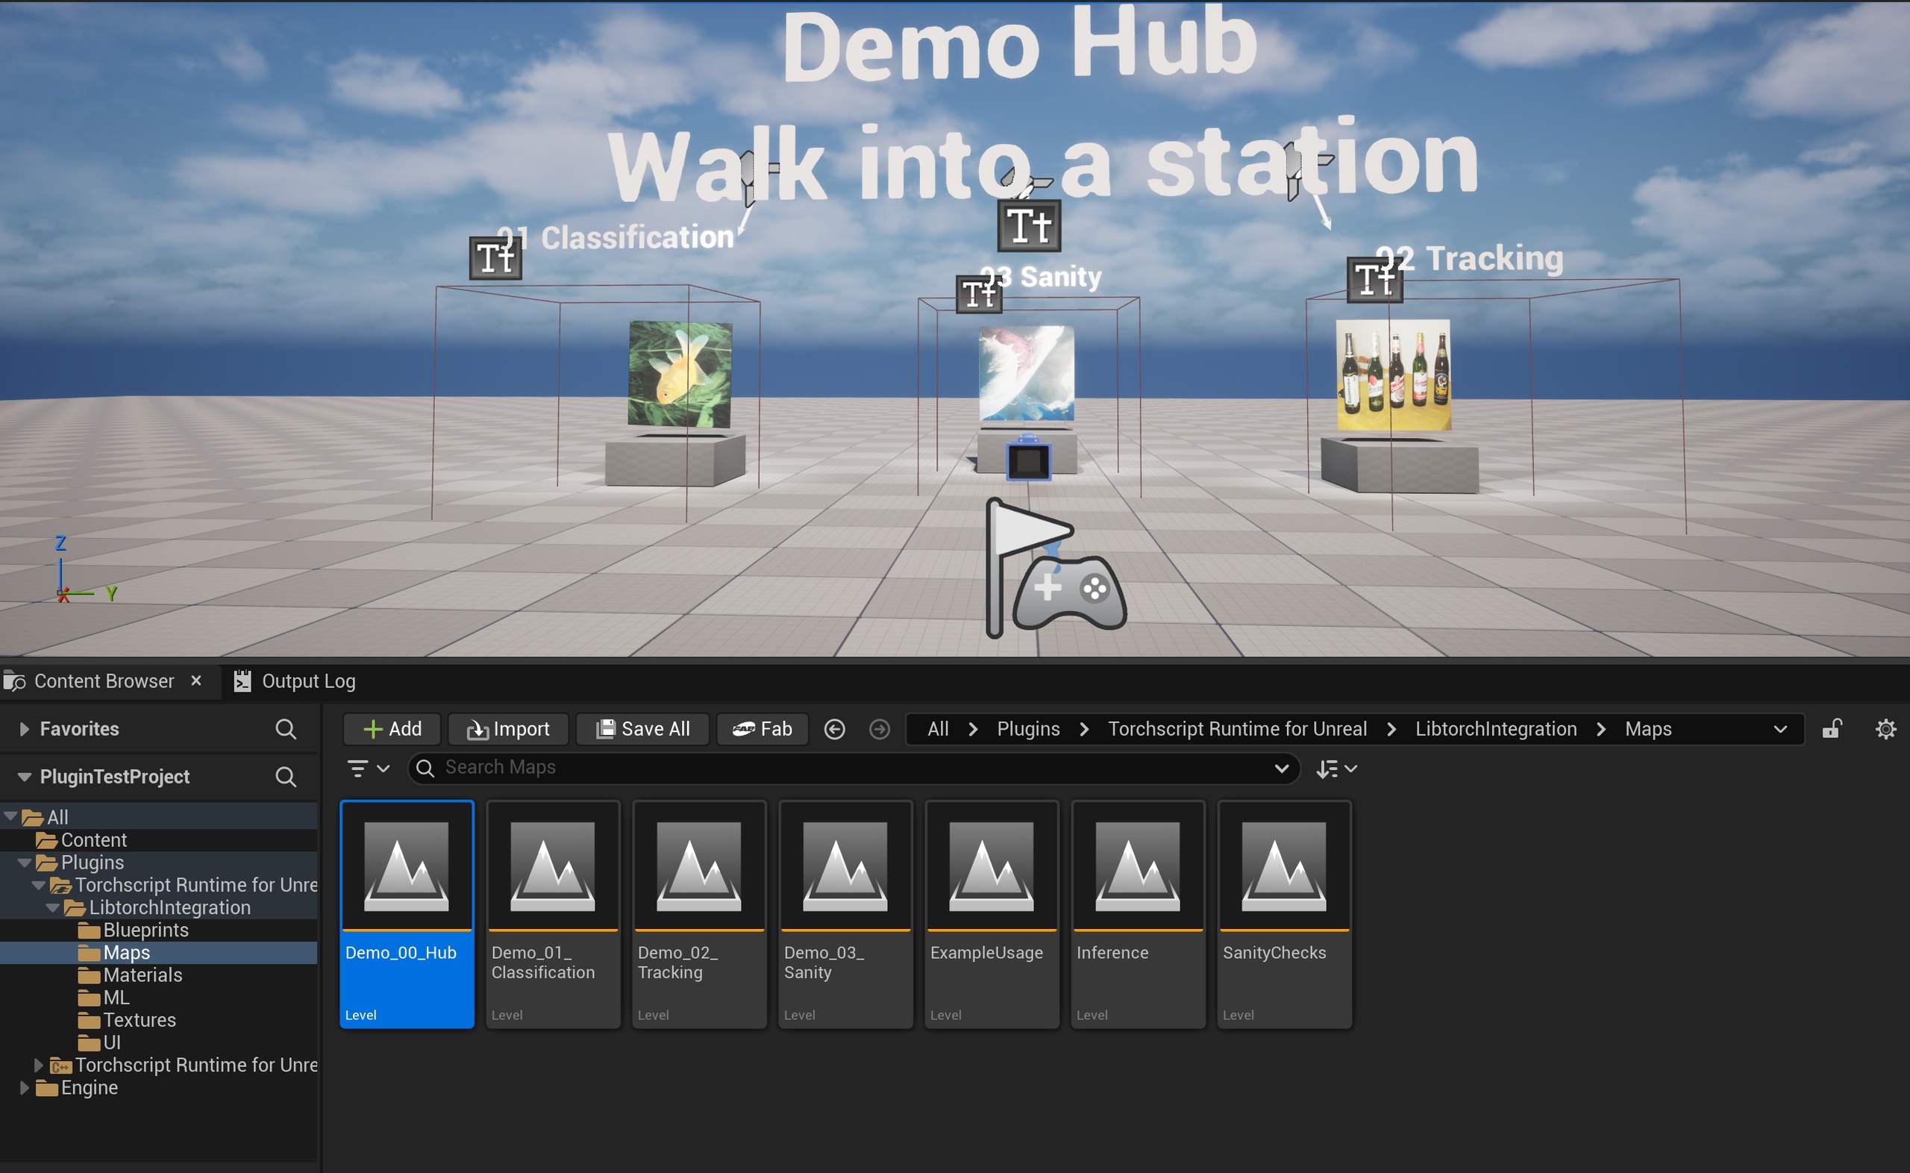Search Favorites with the magnifier icon
Screen dimensions: 1910x1173
(285, 729)
